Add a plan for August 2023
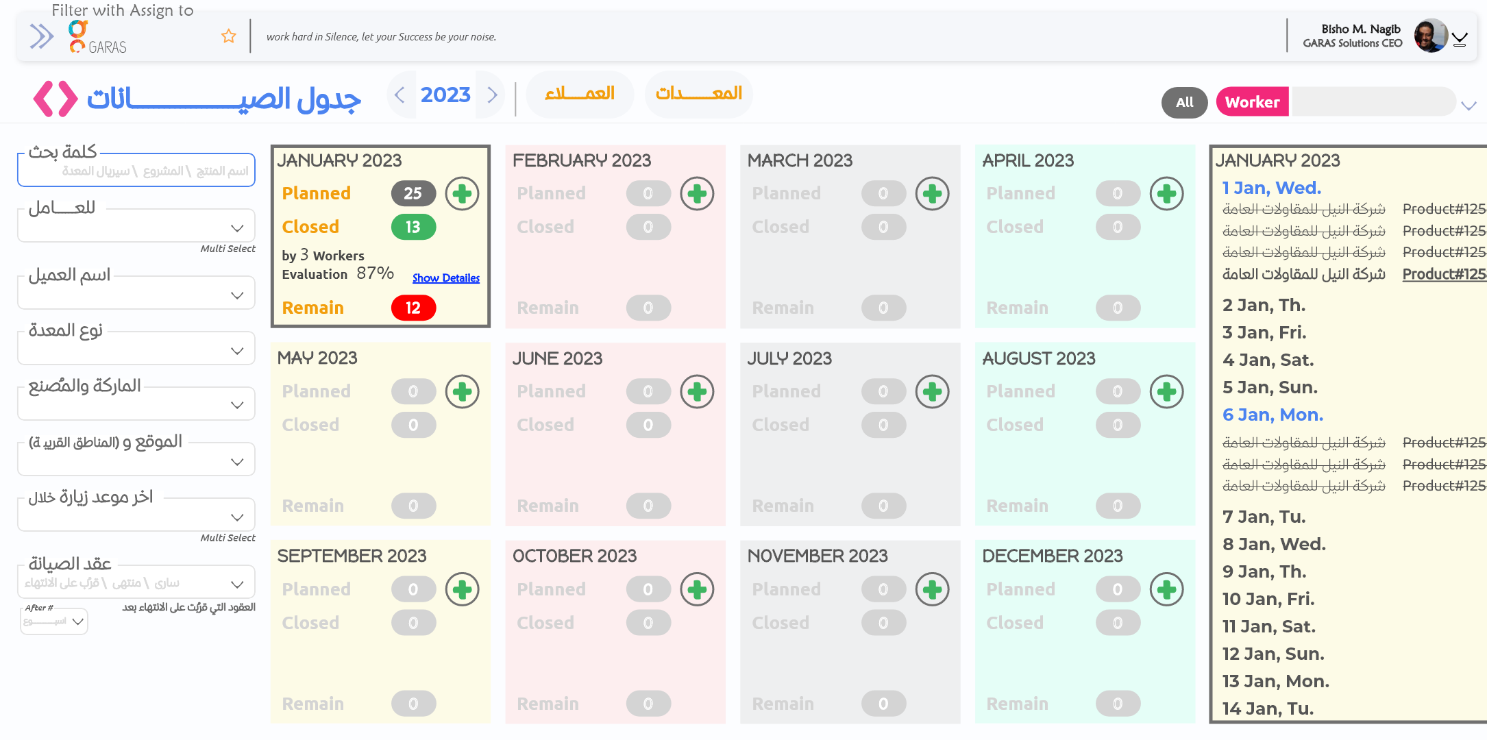The height and width of the screenshot is (740, 1487). pos(1166,392)
